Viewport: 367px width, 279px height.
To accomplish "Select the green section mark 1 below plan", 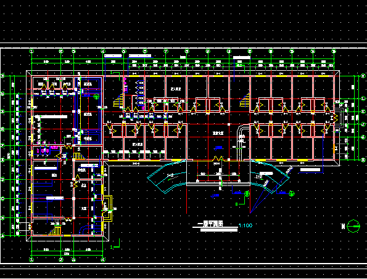I will click(115, 244).
